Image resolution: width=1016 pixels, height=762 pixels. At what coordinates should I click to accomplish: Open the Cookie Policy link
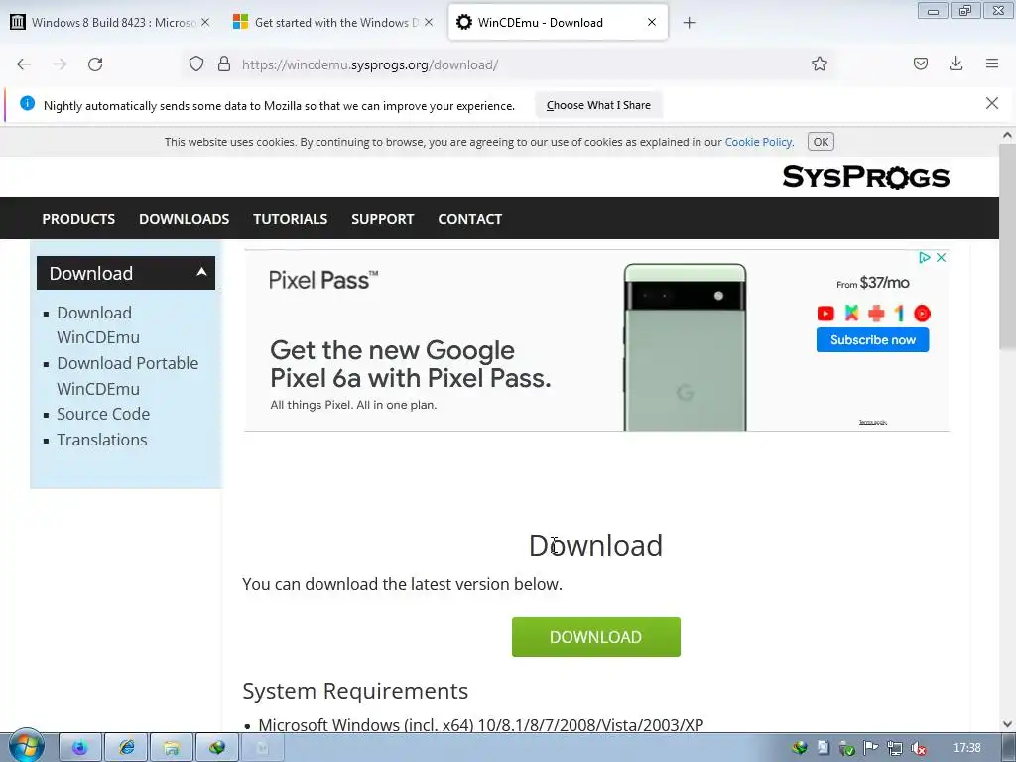(x=759, y=142)
